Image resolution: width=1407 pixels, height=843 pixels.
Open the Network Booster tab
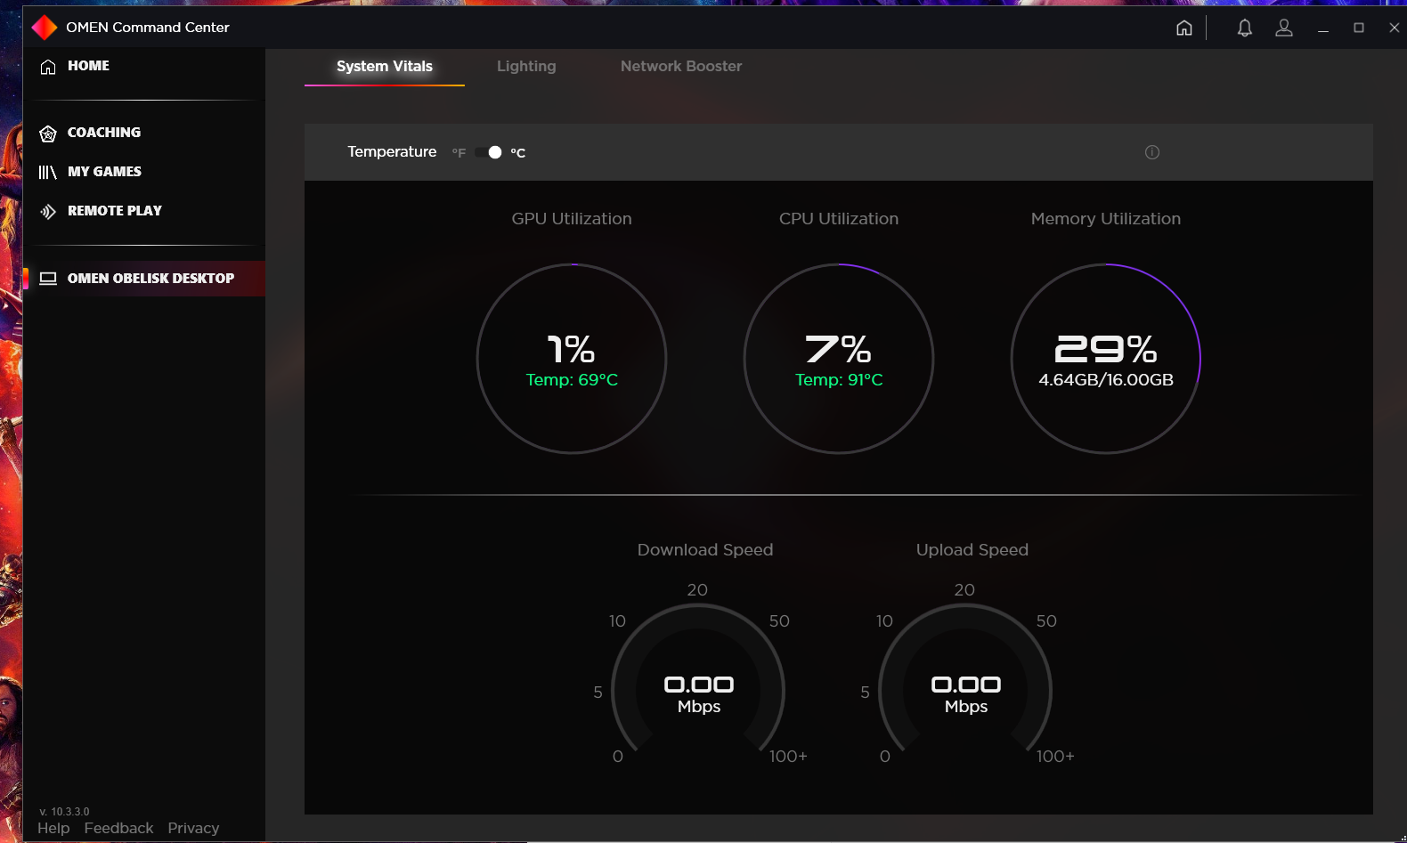[681, 67]
